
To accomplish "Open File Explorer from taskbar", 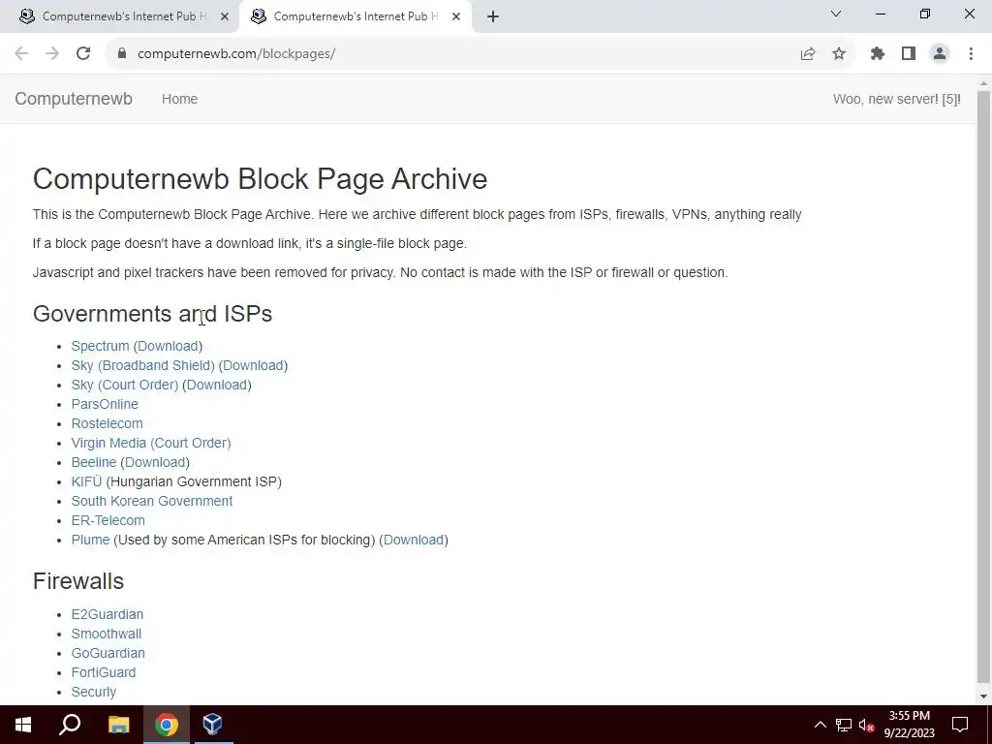I will (x=118, y=725).
